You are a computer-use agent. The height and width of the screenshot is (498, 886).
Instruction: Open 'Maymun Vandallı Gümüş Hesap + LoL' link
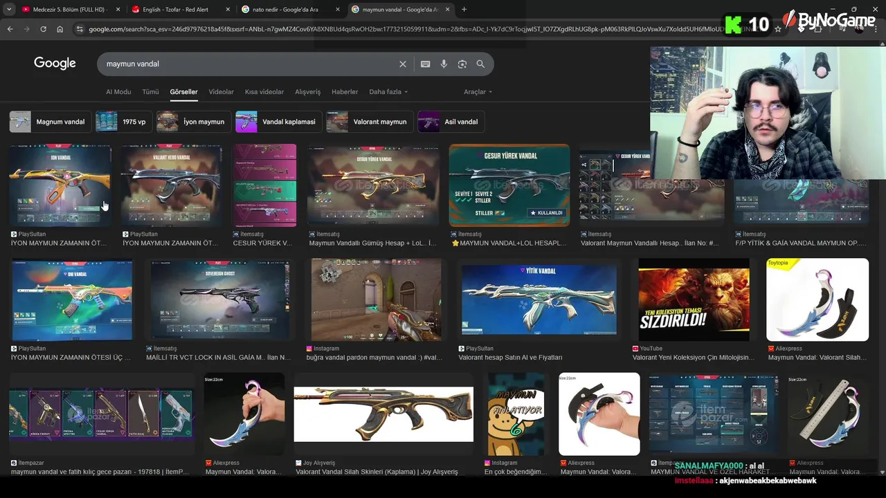(x=373, y=243)
